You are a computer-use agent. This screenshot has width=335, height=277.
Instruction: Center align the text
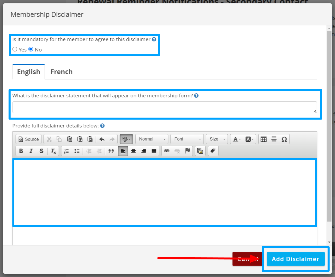coord(133,151)
